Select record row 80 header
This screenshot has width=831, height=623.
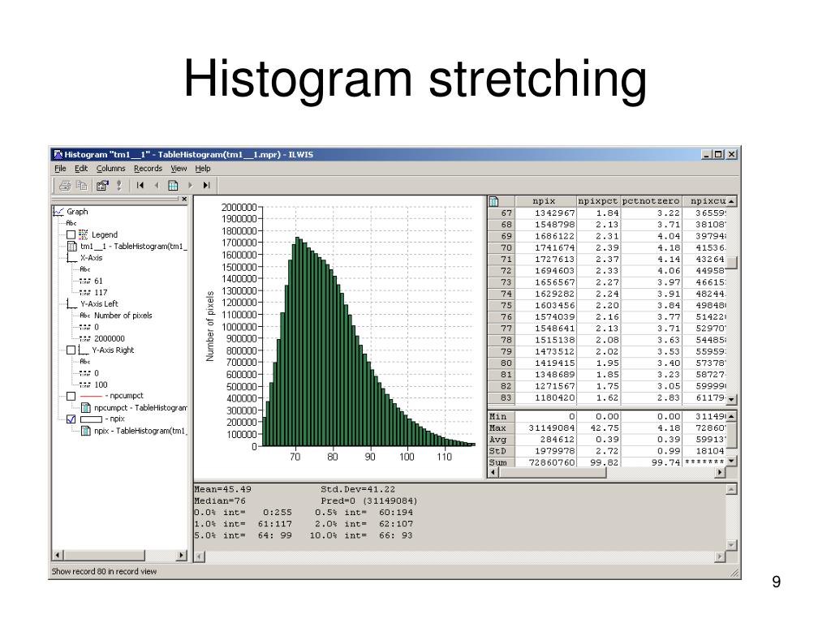[501, 363]
